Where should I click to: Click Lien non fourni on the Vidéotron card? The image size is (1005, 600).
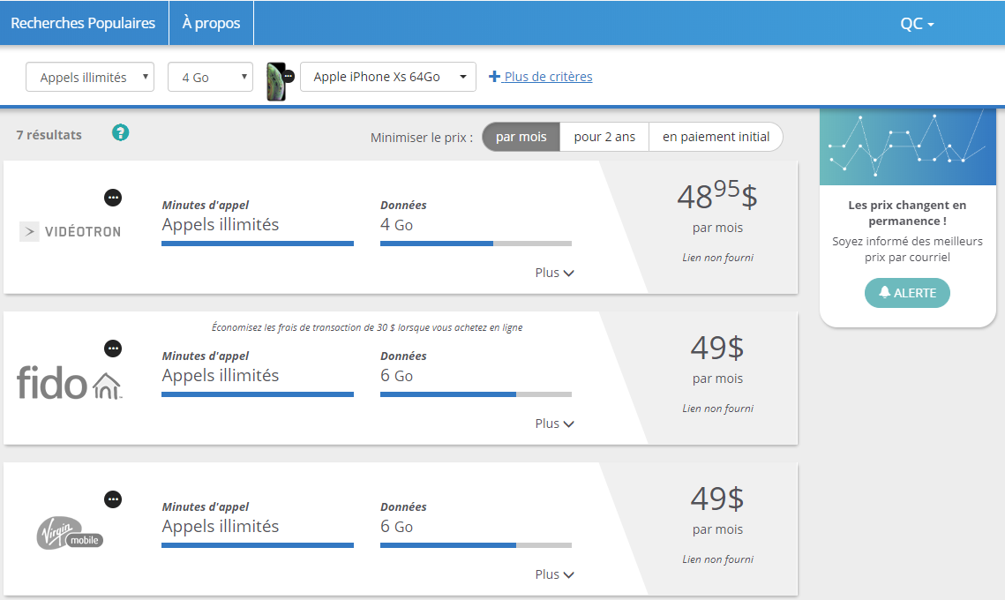718,258
